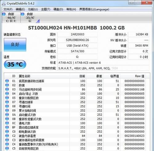Screen dimensions: 154x151
Task: Click status icon for attribute 02 数据
Action: coord(7,85)
